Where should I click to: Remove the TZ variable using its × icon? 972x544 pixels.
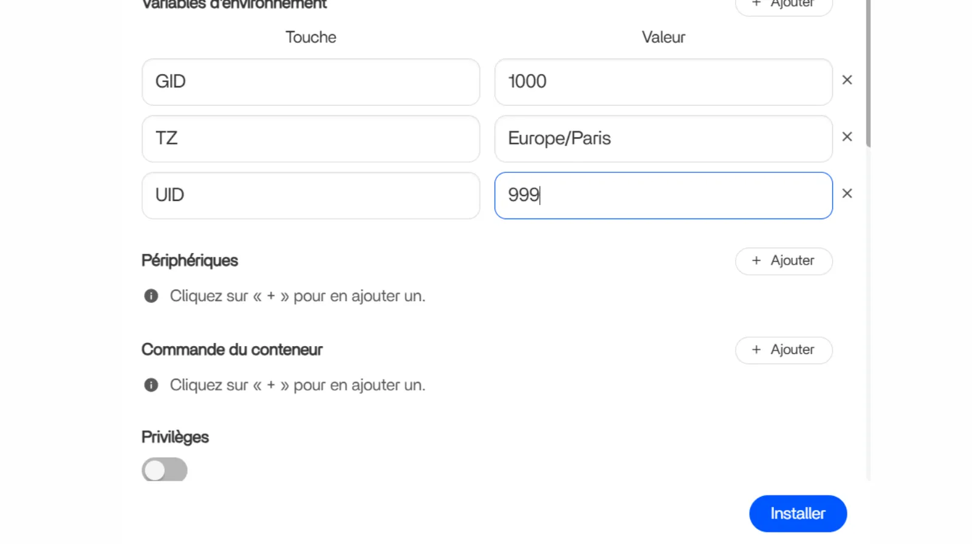point(847,136)
